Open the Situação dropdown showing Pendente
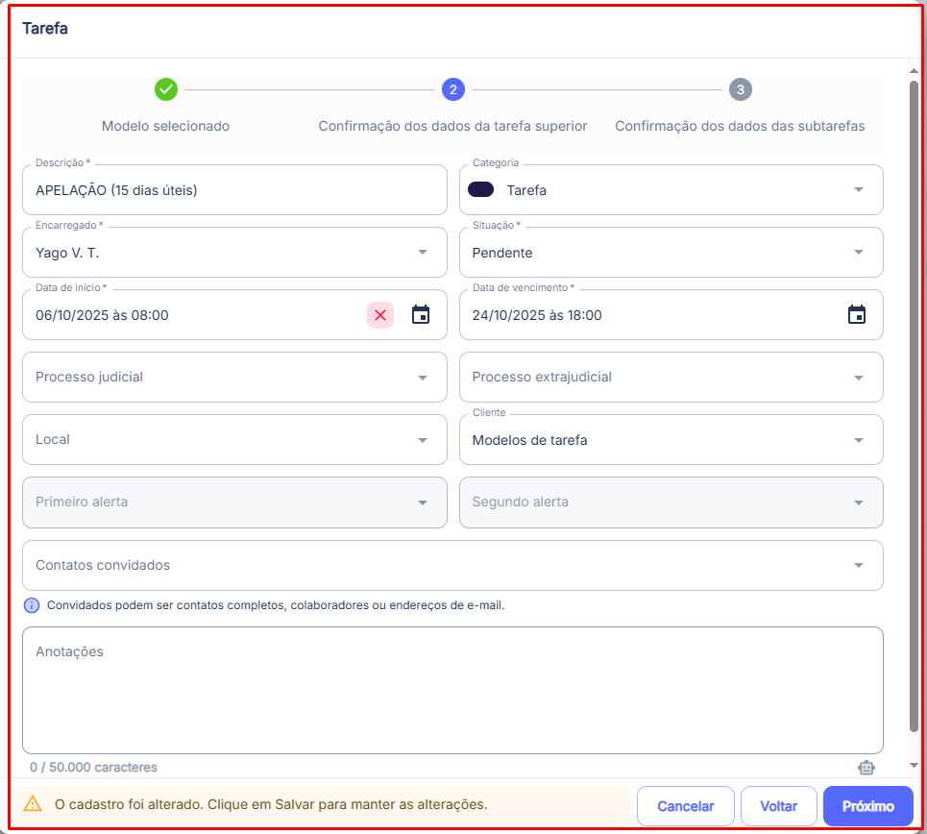The width and height of the screenshot is (927, 834). 671,253
